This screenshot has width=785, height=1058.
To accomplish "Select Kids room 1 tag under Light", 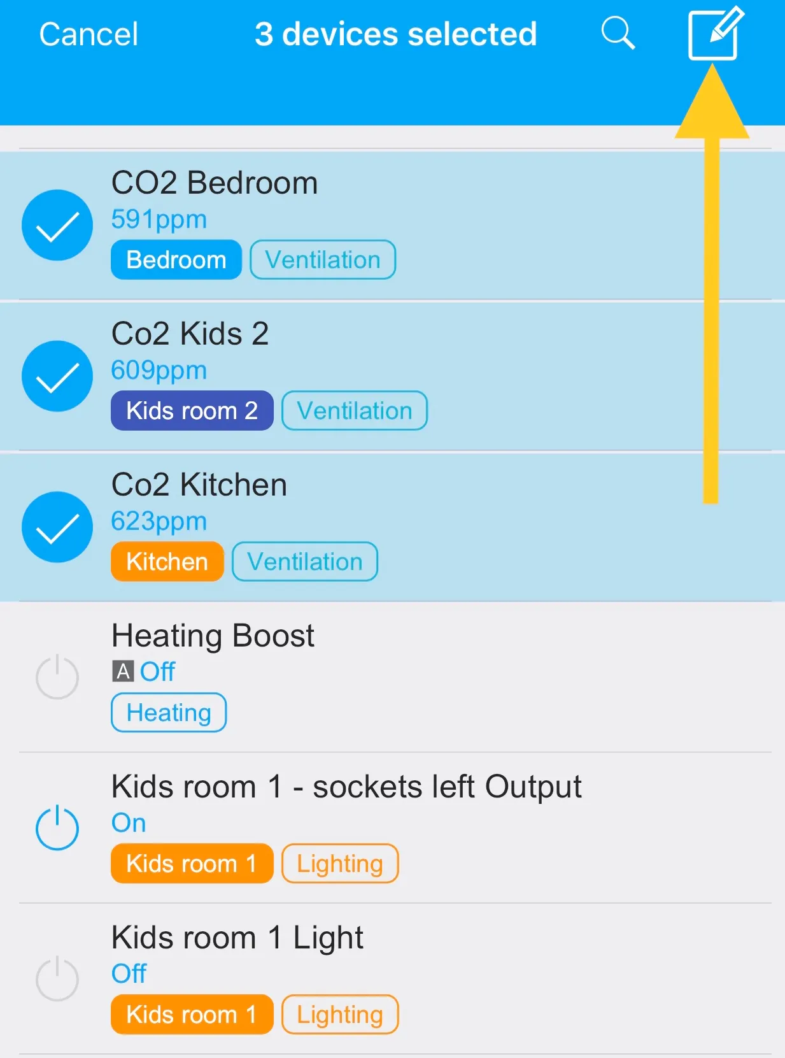I will tap(192, 1014).
